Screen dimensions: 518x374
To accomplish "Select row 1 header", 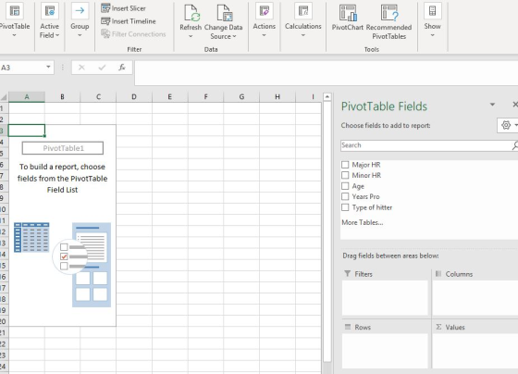I will tap(4, 108).
